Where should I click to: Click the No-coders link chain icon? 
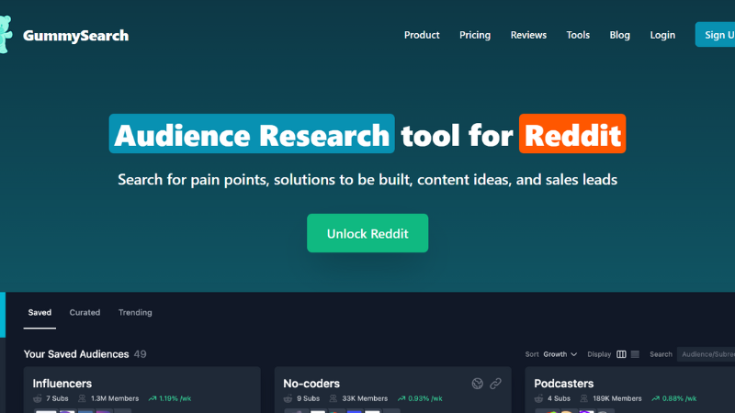pyautogui.click(x=495, y=384)
